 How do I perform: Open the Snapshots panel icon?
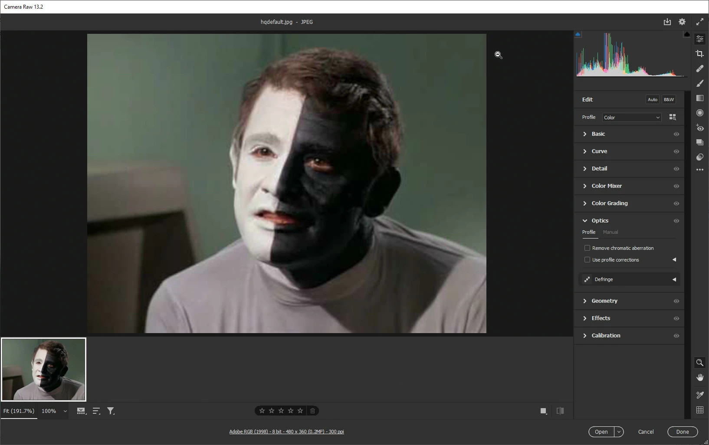coord(699,142)
